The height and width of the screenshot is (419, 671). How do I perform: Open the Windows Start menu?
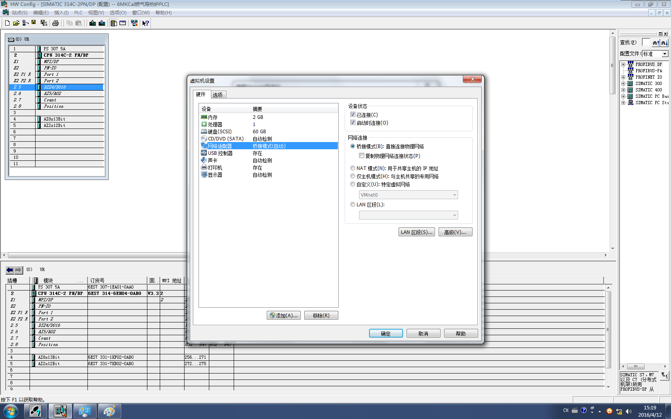(x=10, y=411)
